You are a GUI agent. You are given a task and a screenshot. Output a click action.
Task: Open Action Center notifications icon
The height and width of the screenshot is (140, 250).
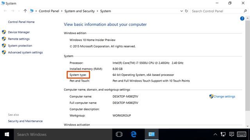[232, 135]
